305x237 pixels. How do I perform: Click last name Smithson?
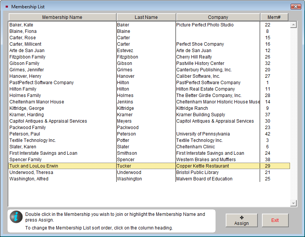click(127, 153)
